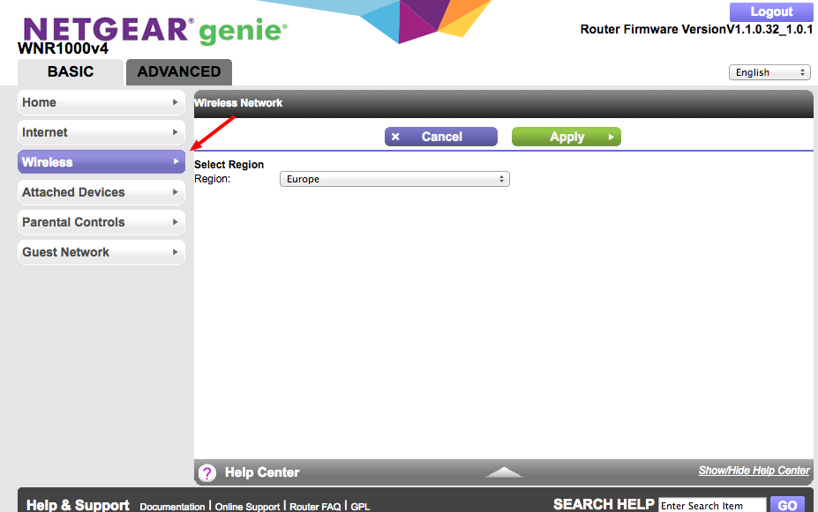The height and width of the screenshot is (512, 818).
Task: Open the Attached Devices menu item
Action: [101, 192]
